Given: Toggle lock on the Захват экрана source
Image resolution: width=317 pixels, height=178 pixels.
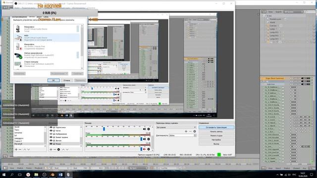Looking at the screenshot, I should point(54,137).
